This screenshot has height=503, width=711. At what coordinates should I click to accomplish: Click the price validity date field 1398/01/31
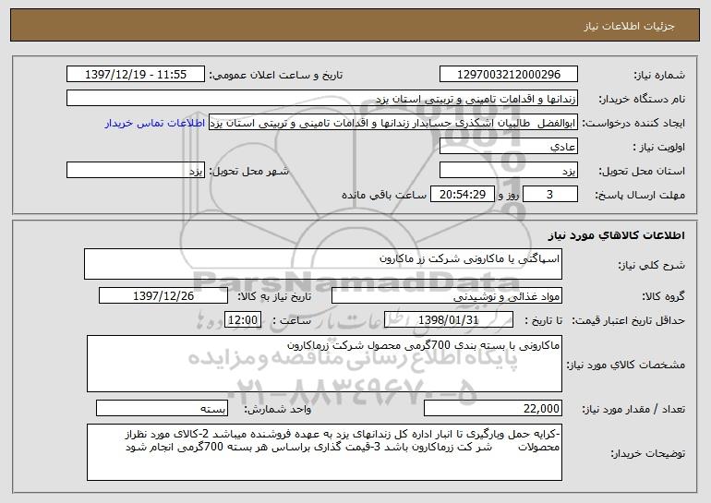[449, 320]
